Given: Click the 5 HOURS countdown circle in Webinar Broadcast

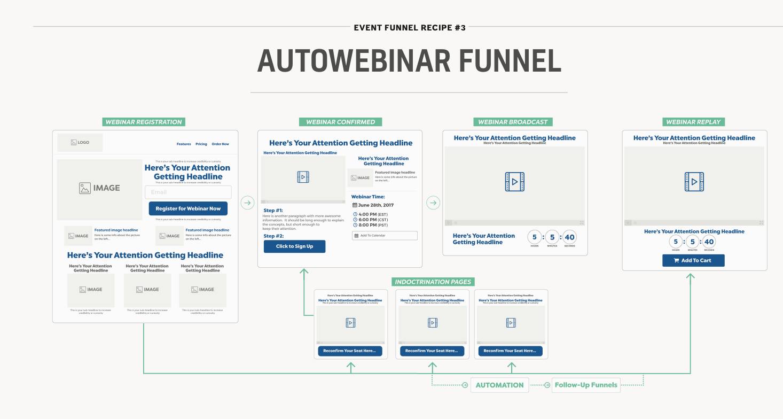Looking at the screenshot, I should pos(535,237).
